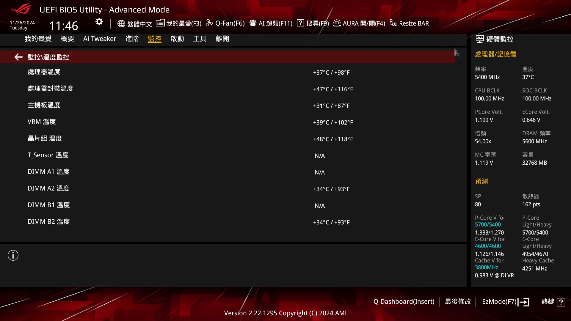Image resolution: width=571 pixels, height=321 pixels.
Task: Click 最後修改 button
Action: click(458, 302)
